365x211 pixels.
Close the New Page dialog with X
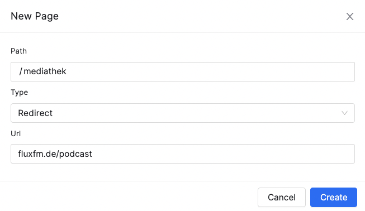tap(350, 17)
